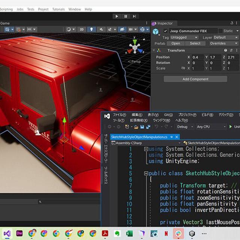The image size is (240, 240).
Task: Click the prefab Open button
Action: pos(175,43)
